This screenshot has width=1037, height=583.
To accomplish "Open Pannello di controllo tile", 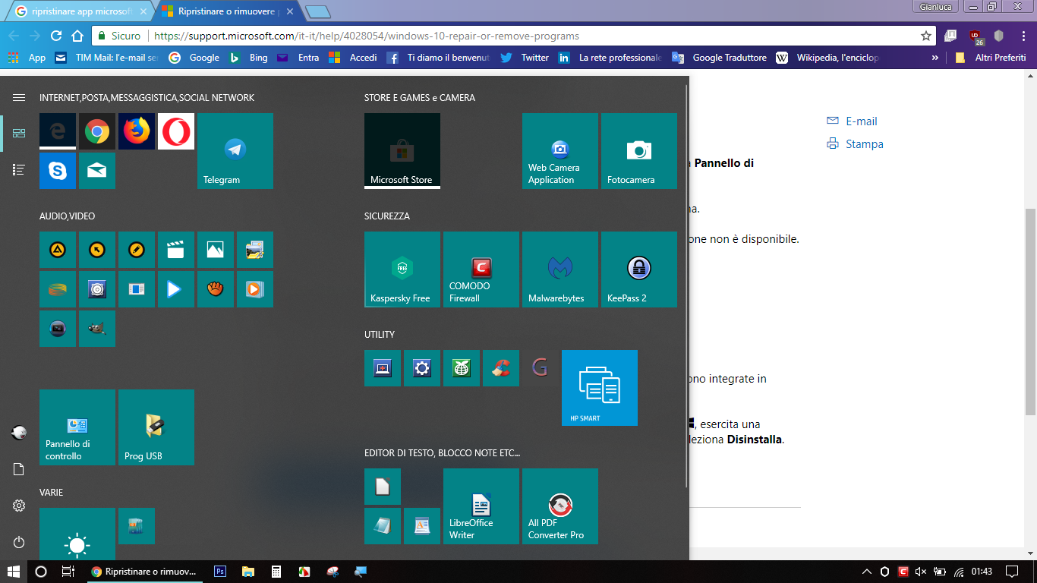I will point(77,427).
